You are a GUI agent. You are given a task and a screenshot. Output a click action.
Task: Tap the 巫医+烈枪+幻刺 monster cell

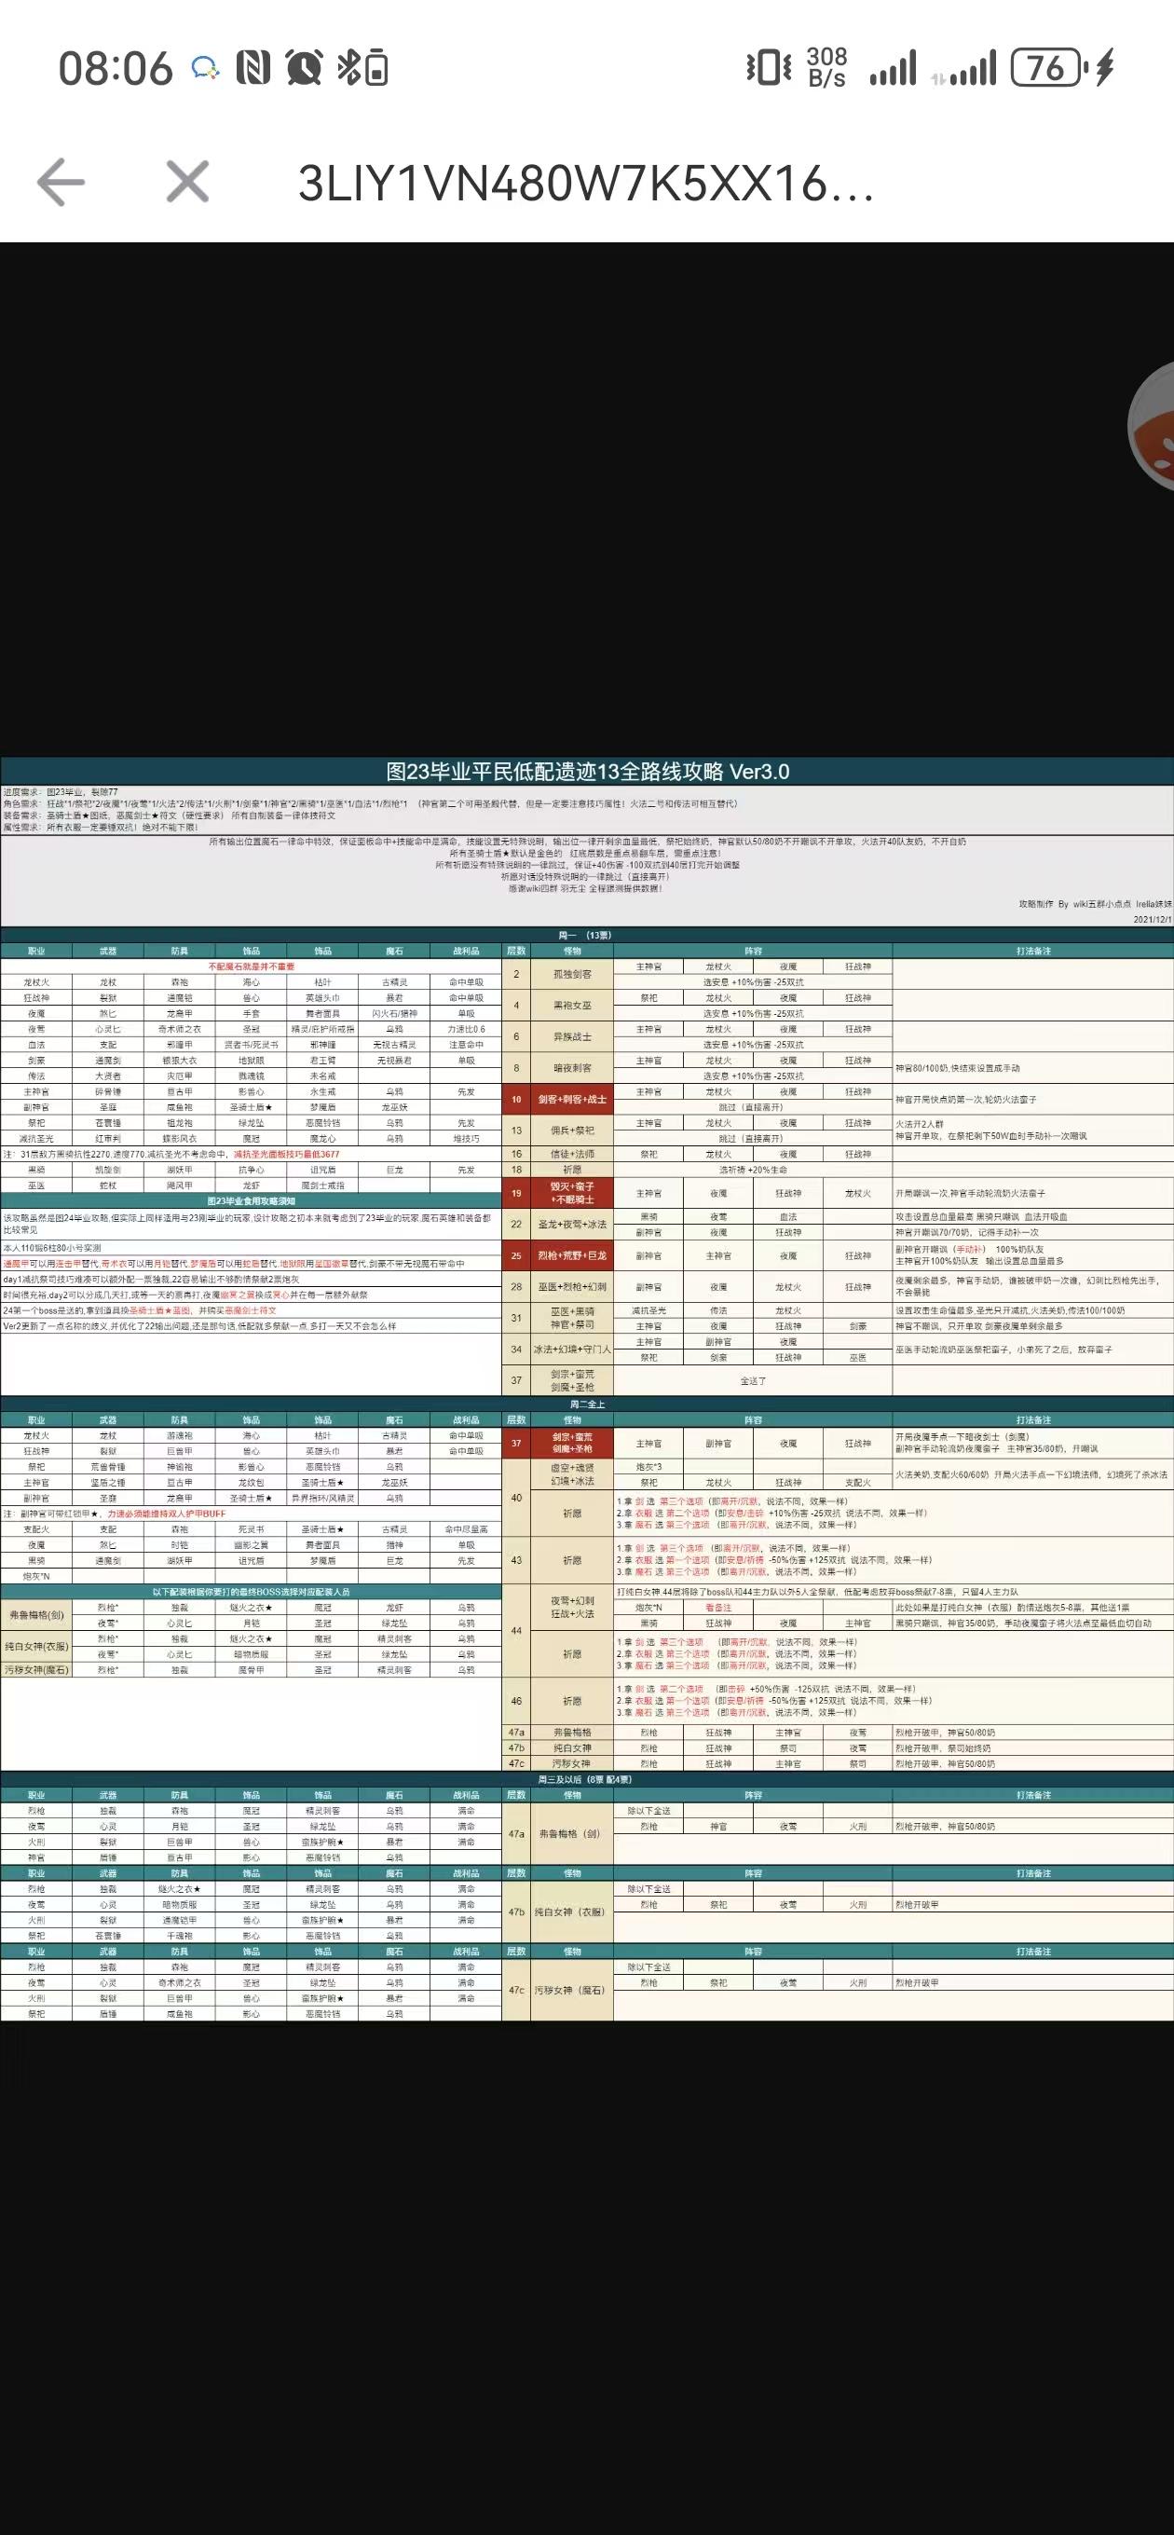tap(572, 1287)
